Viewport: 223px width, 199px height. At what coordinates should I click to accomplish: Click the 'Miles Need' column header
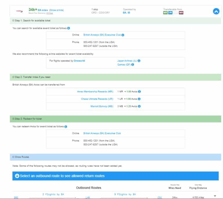pyautogui.click(x=175, y=188)
